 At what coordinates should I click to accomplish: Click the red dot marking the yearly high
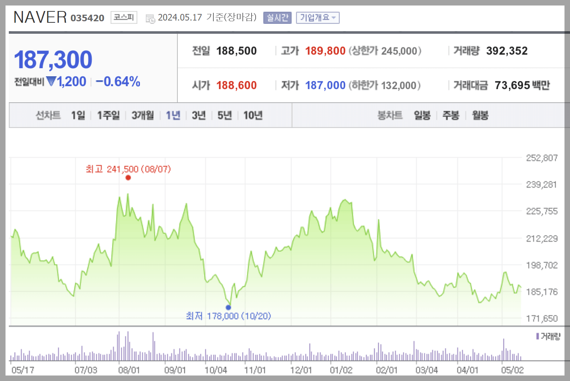(x=128, y=177)
